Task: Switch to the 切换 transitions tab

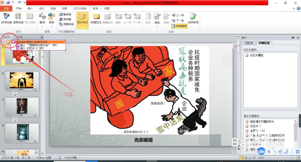Action: pos(53,8)
